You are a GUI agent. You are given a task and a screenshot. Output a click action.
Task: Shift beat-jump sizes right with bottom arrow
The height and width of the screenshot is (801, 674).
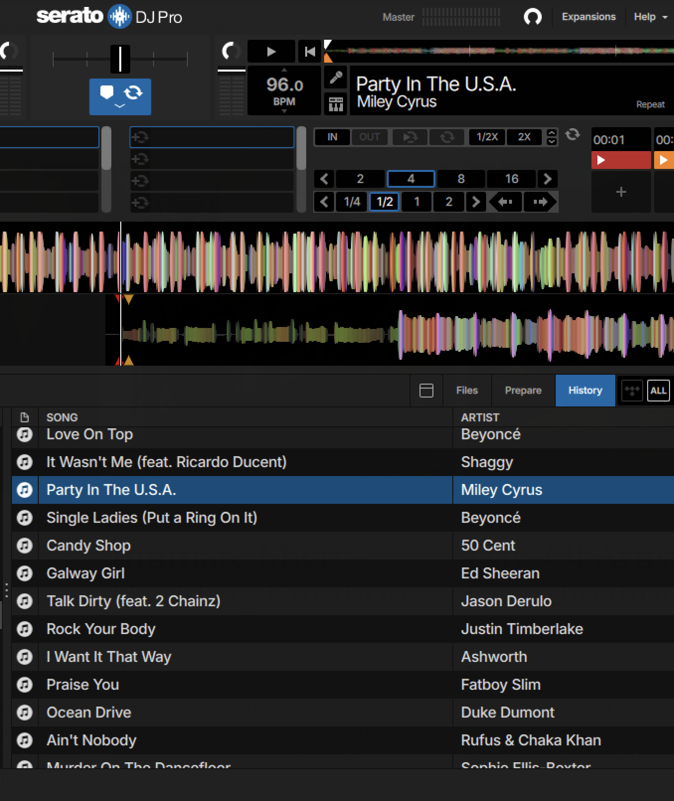[x=476, y=202]
